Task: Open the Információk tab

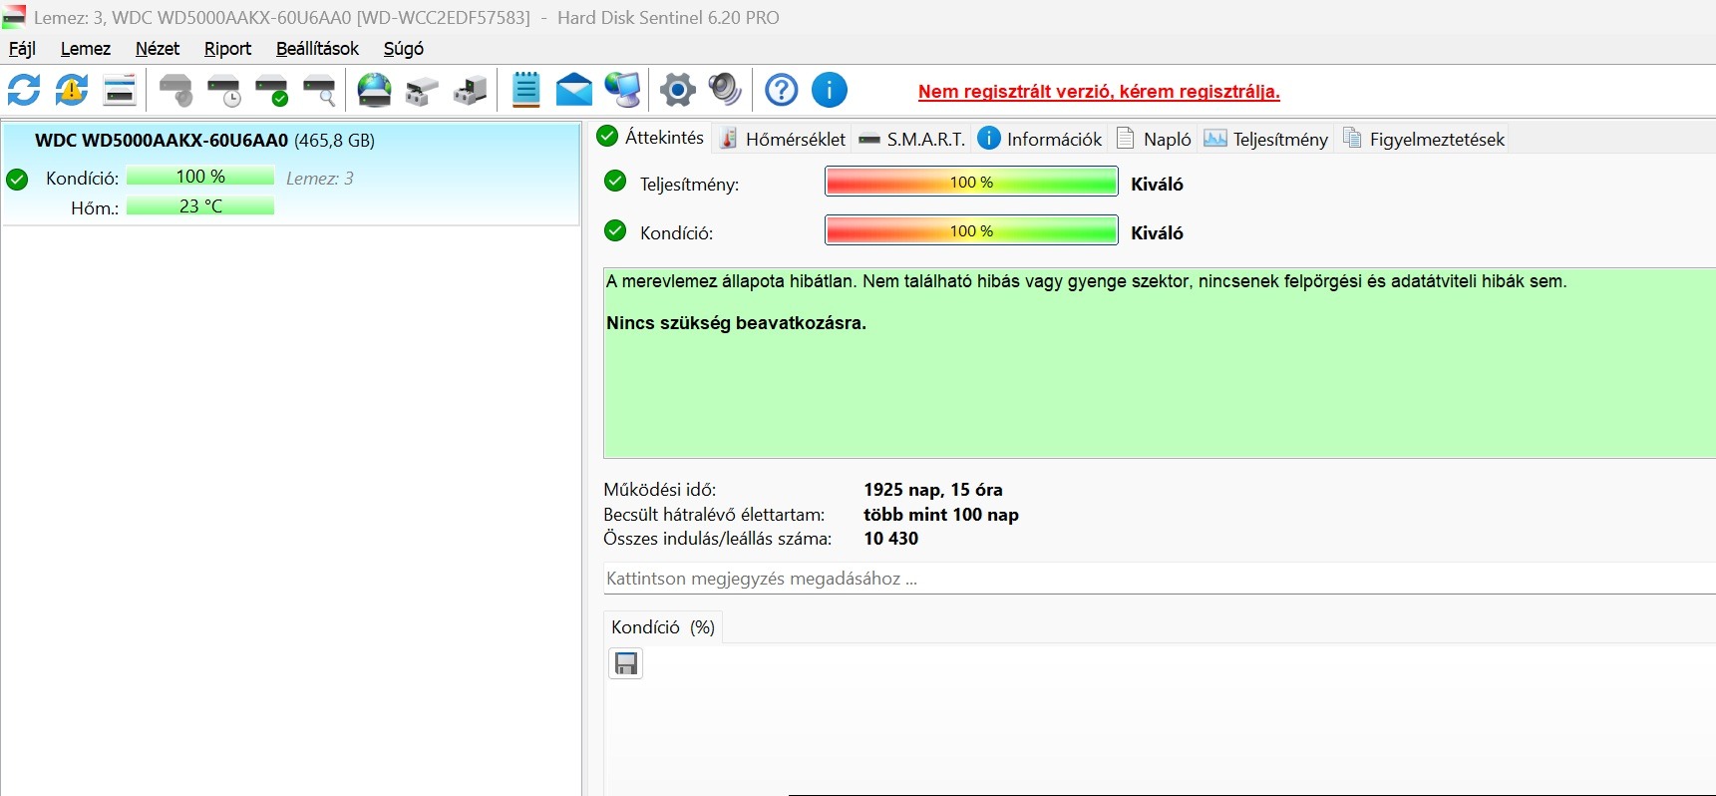Action: coord(1040,139)
